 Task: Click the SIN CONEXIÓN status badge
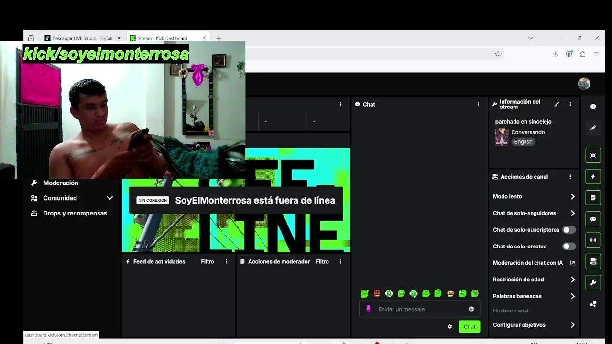coord(153,201)
